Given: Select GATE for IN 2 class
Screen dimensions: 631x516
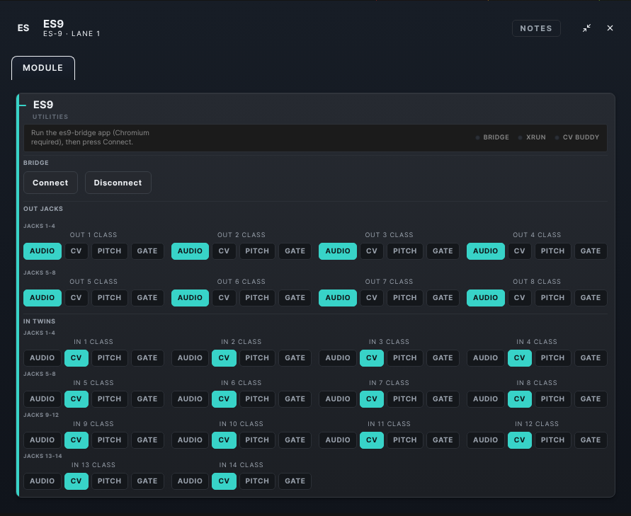Looking at the screenshot, I should 295,358.
